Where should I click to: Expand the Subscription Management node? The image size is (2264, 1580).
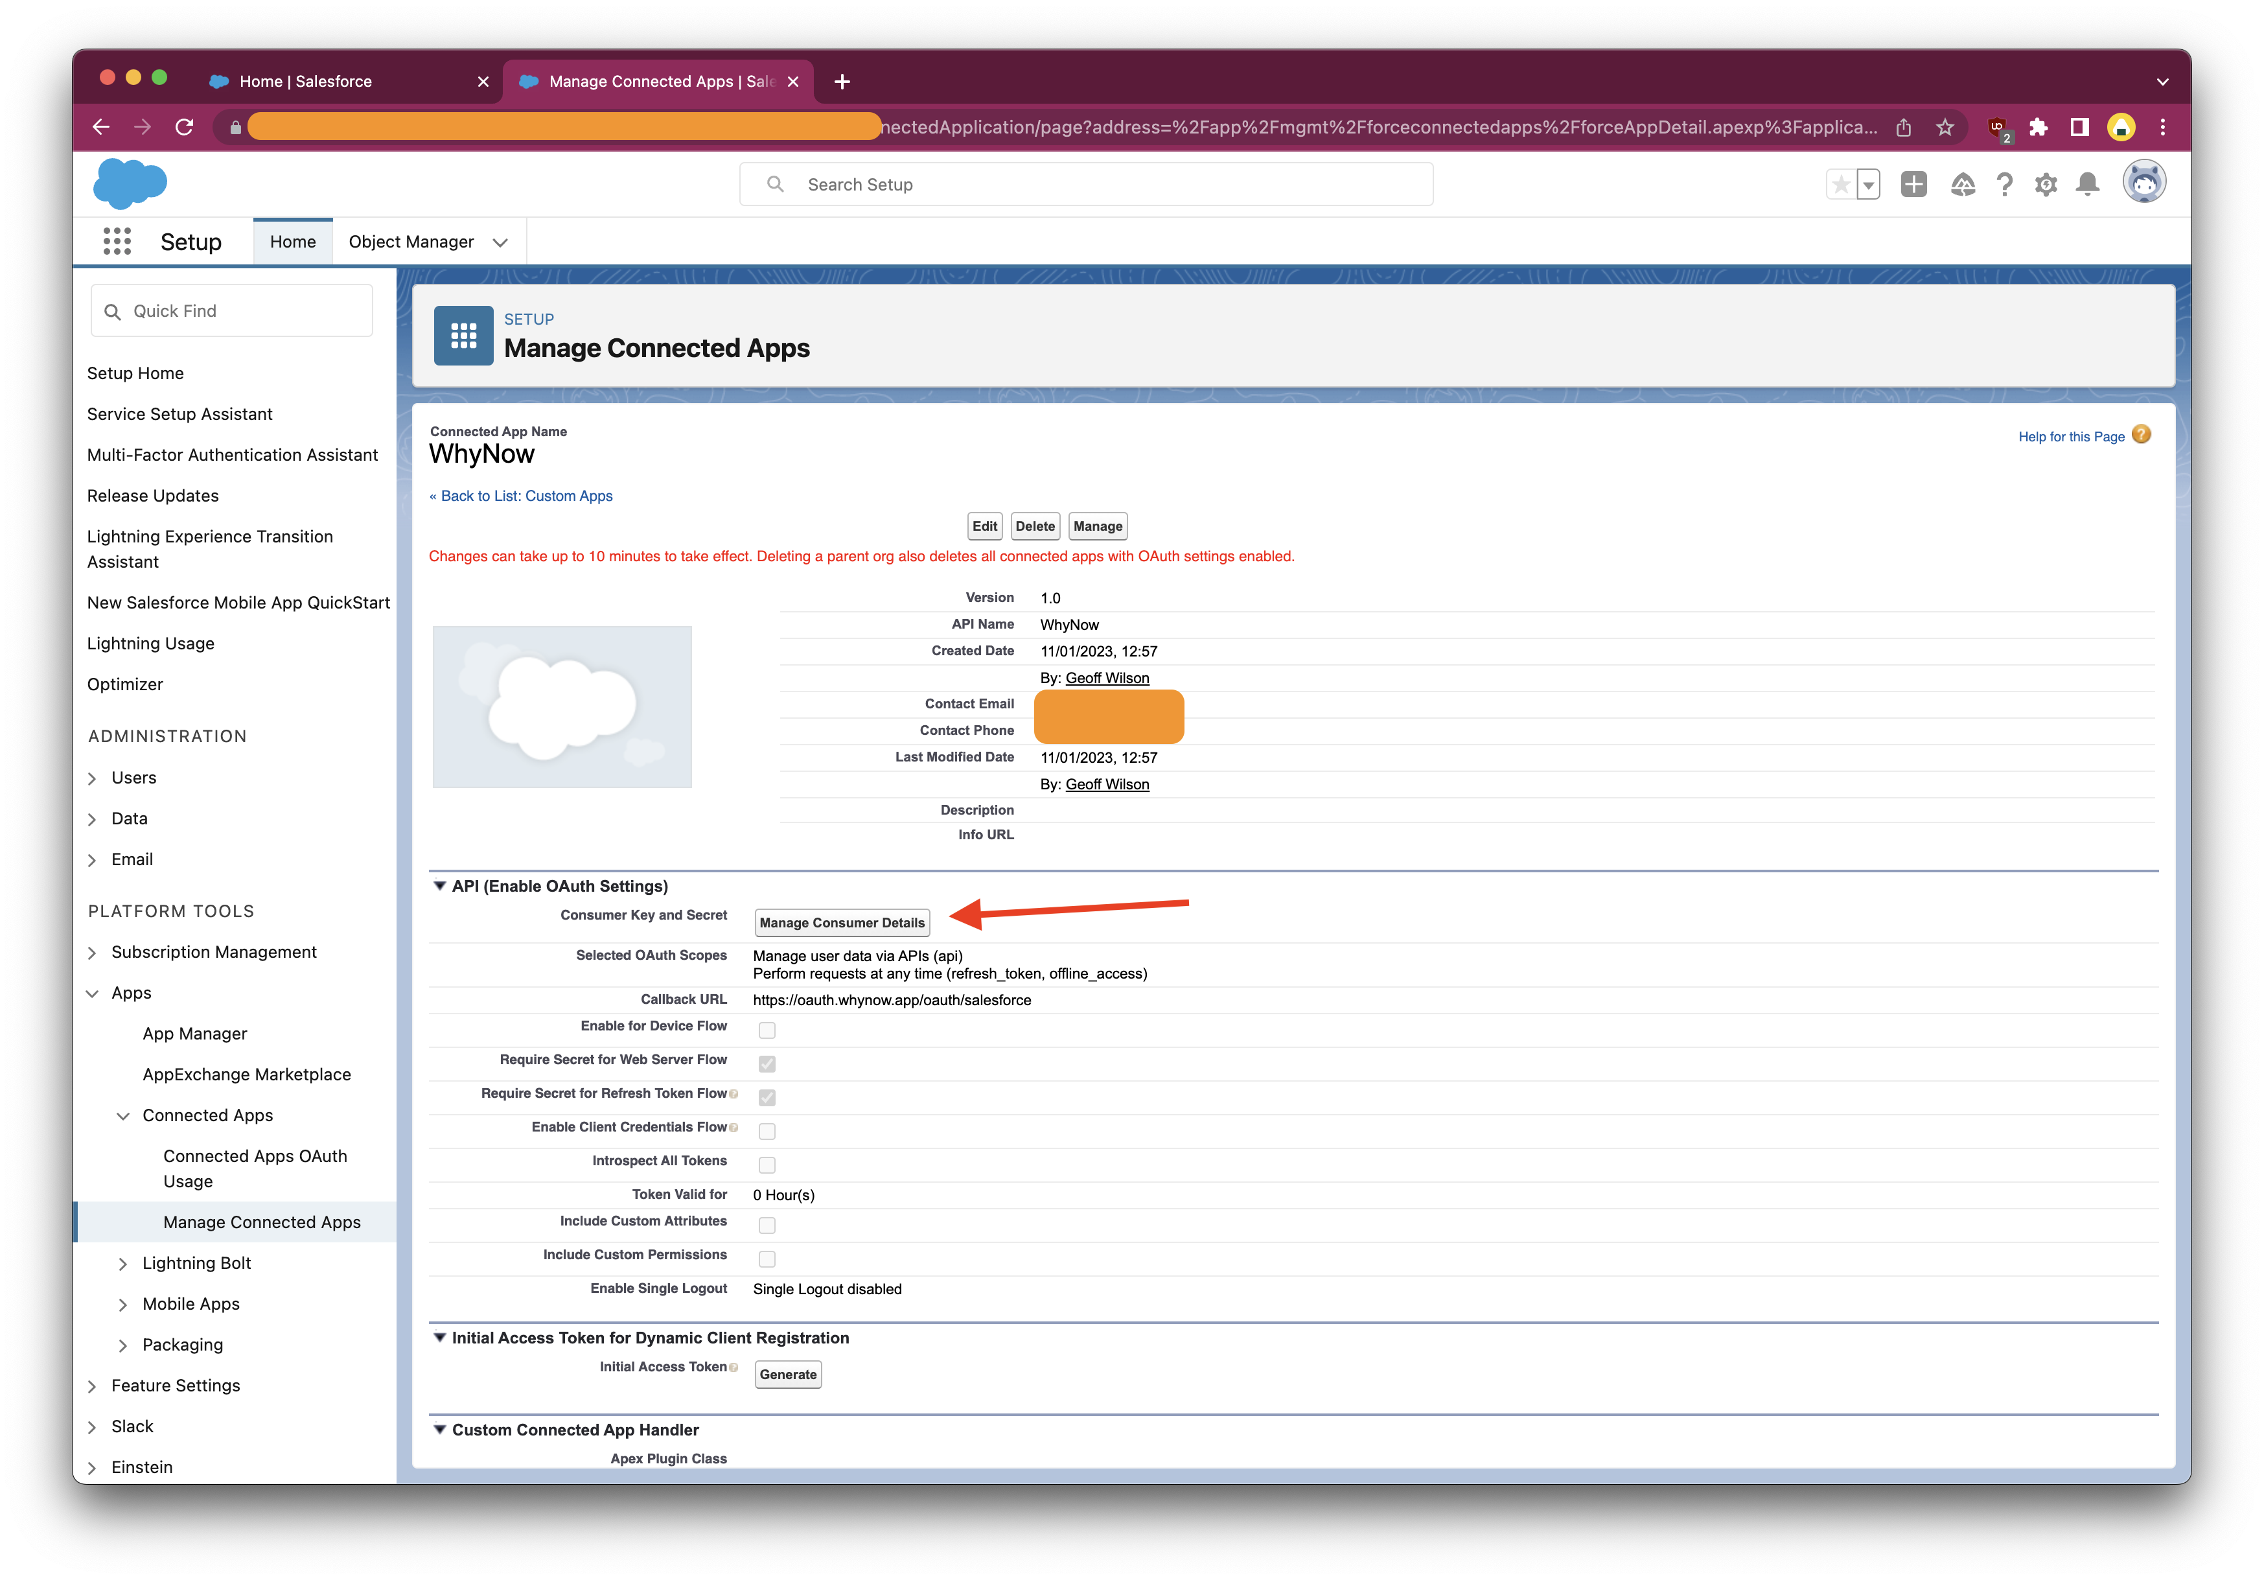(x=92, y=953)
